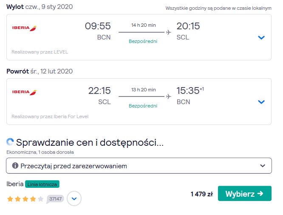Click the outbound departure time 09:55
Viewport: 283px width, 215px height.
point(98,26)
